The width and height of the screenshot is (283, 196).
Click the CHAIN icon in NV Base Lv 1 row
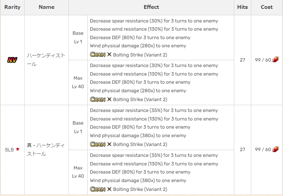tap(98, 54)
